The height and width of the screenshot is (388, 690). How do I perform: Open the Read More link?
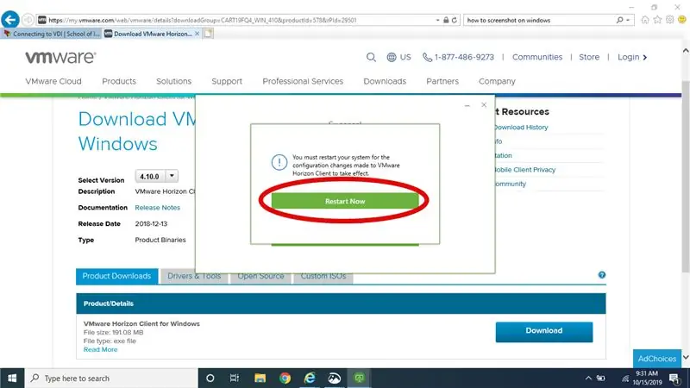tap(100, 349)
